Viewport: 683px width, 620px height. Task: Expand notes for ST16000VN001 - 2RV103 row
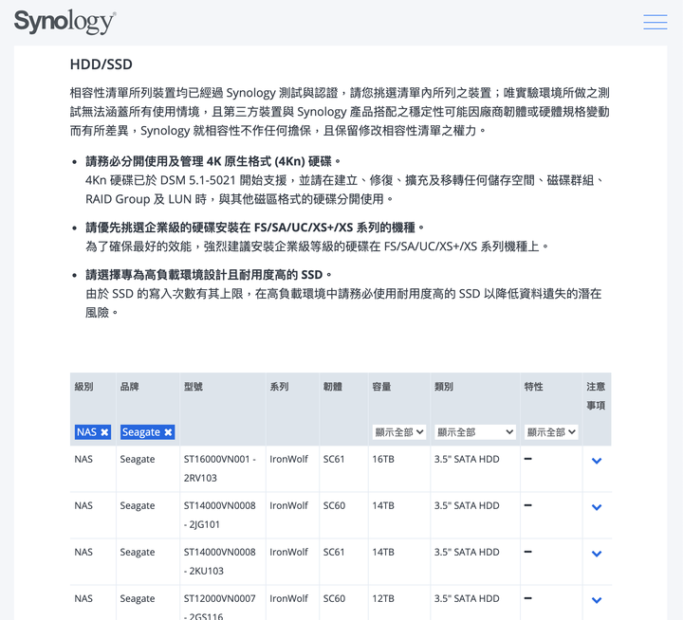597,461
